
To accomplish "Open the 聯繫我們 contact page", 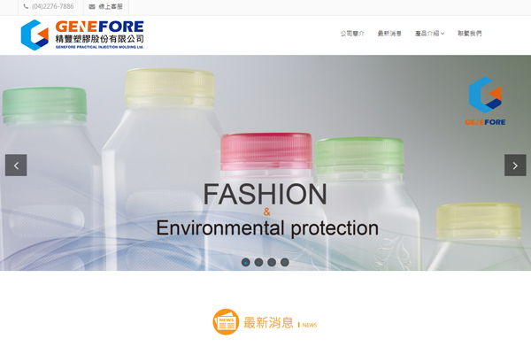I will tap(470, 34).
